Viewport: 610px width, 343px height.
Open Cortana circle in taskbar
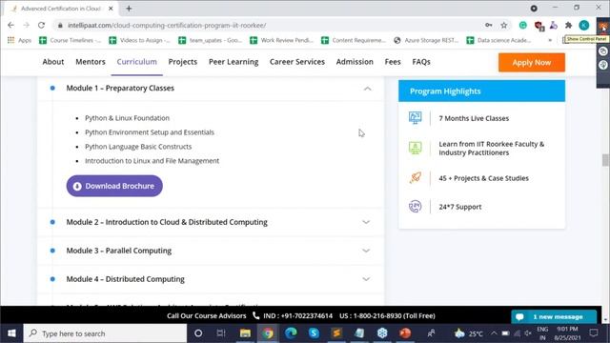(x=198, y=333)
